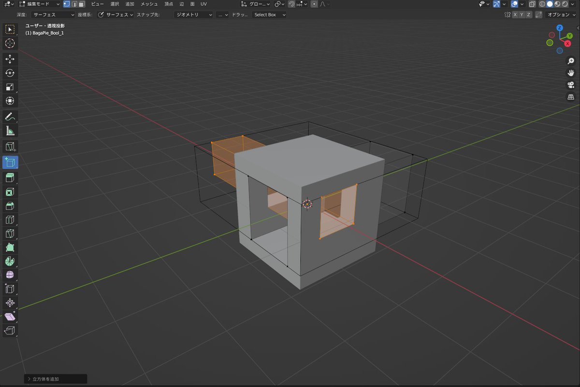The image size is (580, 387).
Task: Switch perspective/orthographic grid icon
Action: pyautogui.click(x=571, y=97)
